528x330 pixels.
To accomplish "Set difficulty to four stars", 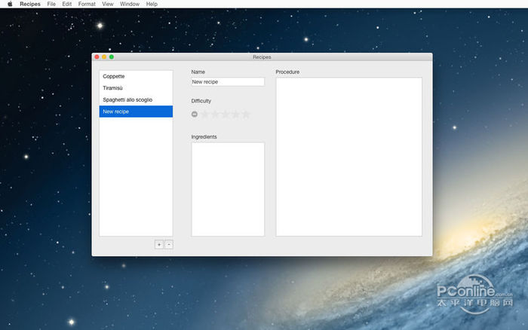I will coord(235,115).
